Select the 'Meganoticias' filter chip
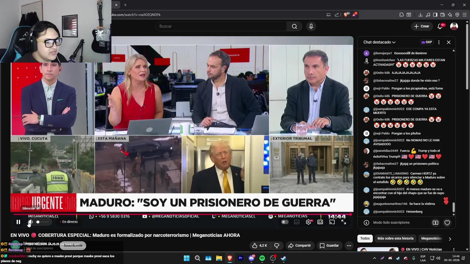 [x=431, y=238]
